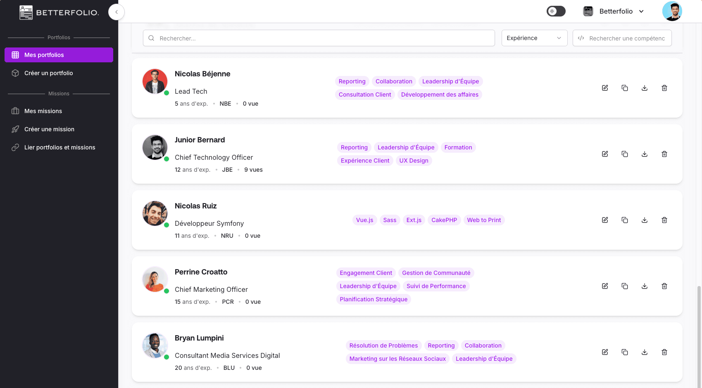Download Bryan Lumpini's portfolio
Viewport: 702px width, 388px height.
tap(645, 352)
